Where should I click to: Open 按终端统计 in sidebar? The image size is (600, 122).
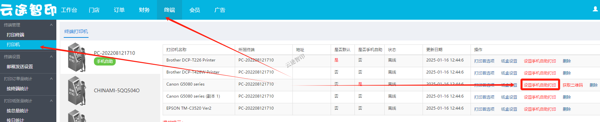click(x=17, y=89)
